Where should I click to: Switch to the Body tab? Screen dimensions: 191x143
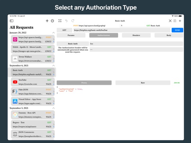click(169, 35)
